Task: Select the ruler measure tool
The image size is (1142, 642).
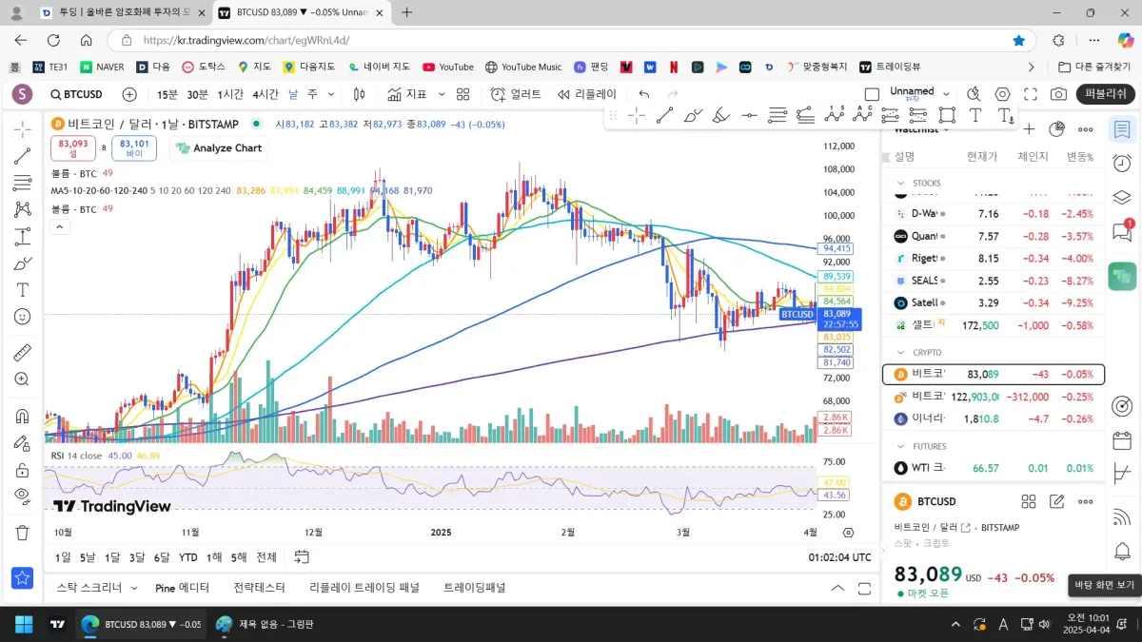Action: [23, 353]
